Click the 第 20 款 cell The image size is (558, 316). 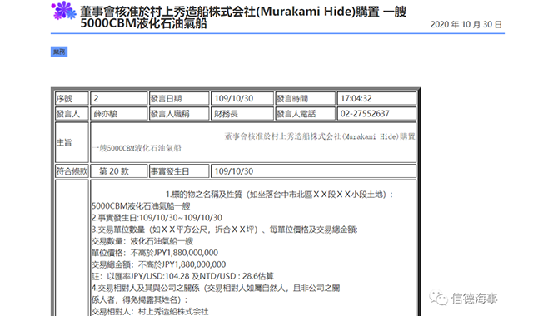point(118,171)
